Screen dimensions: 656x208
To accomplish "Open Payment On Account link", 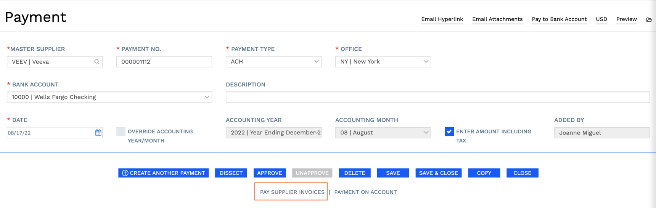I will [x=365, y=192].
